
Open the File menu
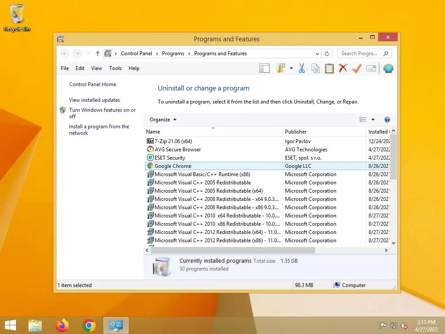65,68
